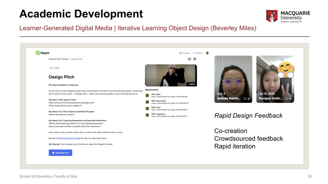328x184 pixels.
Task: Click the Design Pitch breadcrumb
Action: point(77,59)
